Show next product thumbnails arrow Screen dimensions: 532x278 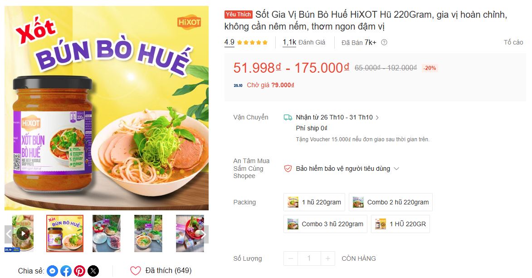click(x=203, y=234)
